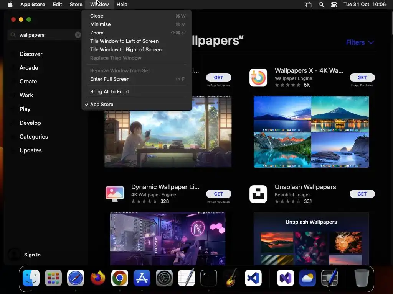The width and height of the screenshot is (393, 294).
Task: Click the magnifier icon in search field
Action: (13, 35)
